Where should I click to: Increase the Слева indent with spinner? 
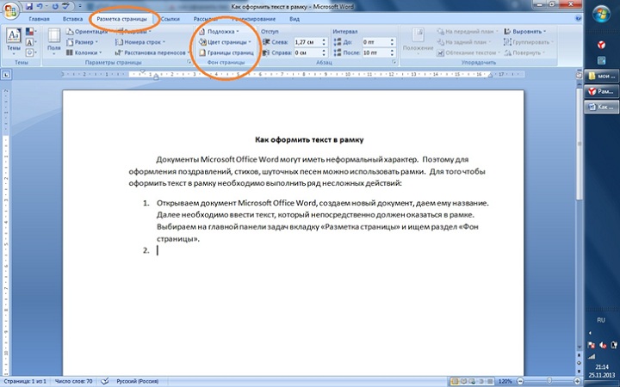click(324, 40)
